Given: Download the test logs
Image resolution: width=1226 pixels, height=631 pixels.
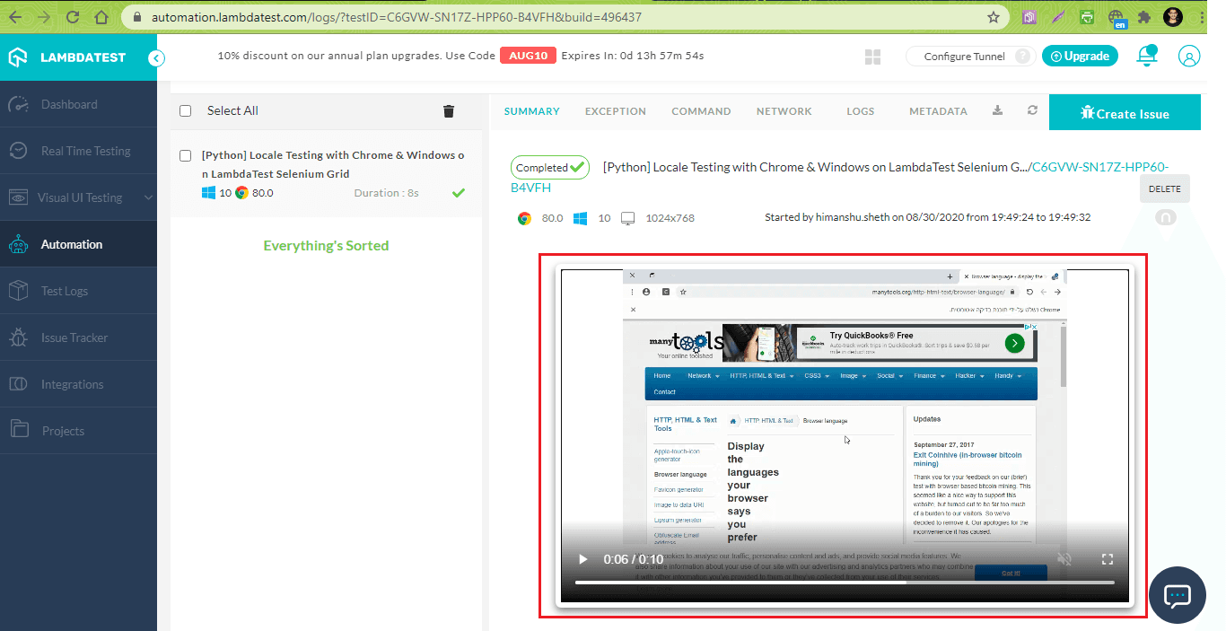Looking at the screenshot, I should [997, 110].
